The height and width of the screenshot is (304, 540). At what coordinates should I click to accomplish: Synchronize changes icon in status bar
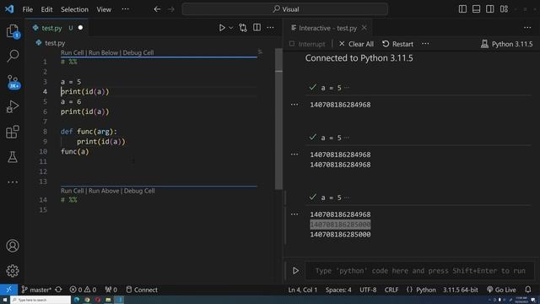tap(58, 290)
